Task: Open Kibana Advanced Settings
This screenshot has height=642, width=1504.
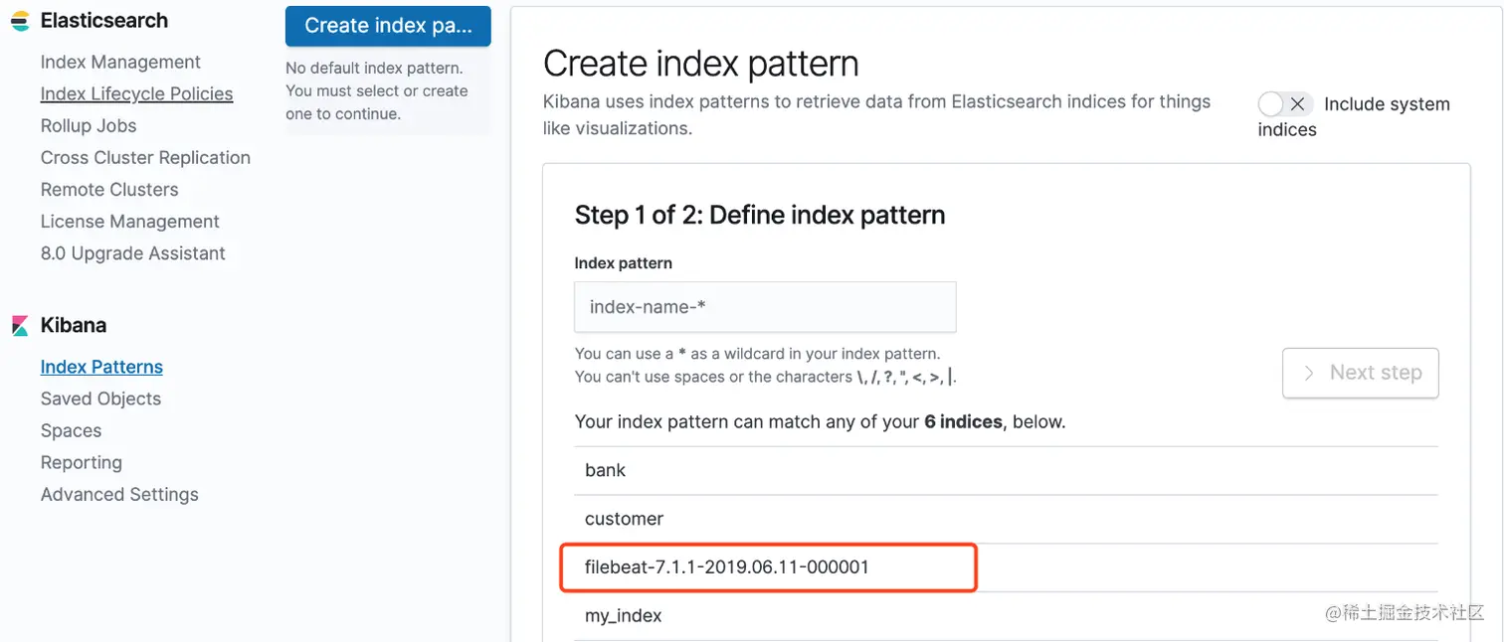Action: 119,494
